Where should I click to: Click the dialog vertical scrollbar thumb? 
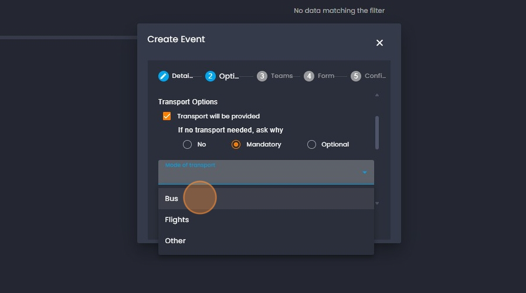coord(377,132)
